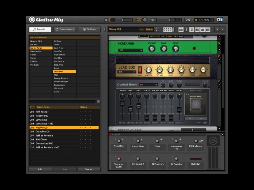Viewport: 254px width, 190px height.
Task: Toggle the Gate button on input
Action: point(139,20)
